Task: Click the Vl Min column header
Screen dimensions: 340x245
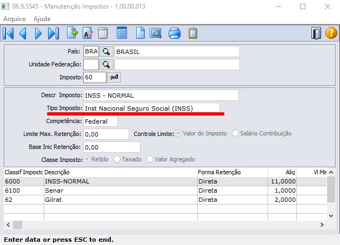Action: [311, 172]
